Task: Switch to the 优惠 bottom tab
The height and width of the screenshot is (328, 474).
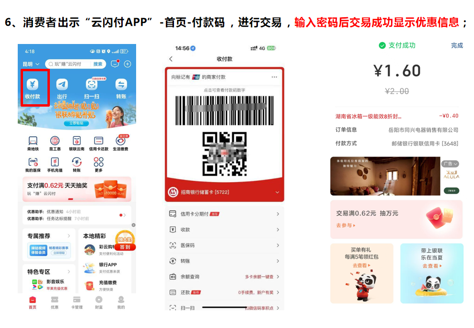Action: (x=55, y=302)
